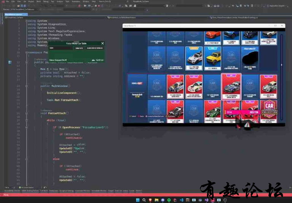Switch to Visual Studio purple taskbar icon
The width and height of the screenshot is (292, 203).
click(206, 200)
